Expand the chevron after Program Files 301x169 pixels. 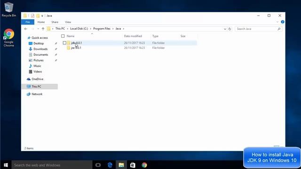pyautogui.click(x=113, y=29)
